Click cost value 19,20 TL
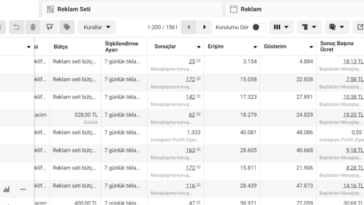The width and height of the screenshot is (364, 205). 353,115
